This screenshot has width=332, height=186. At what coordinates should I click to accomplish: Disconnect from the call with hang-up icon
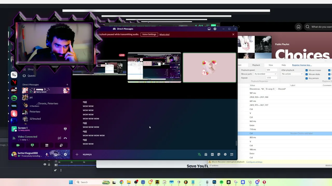[x=65, y=138]
